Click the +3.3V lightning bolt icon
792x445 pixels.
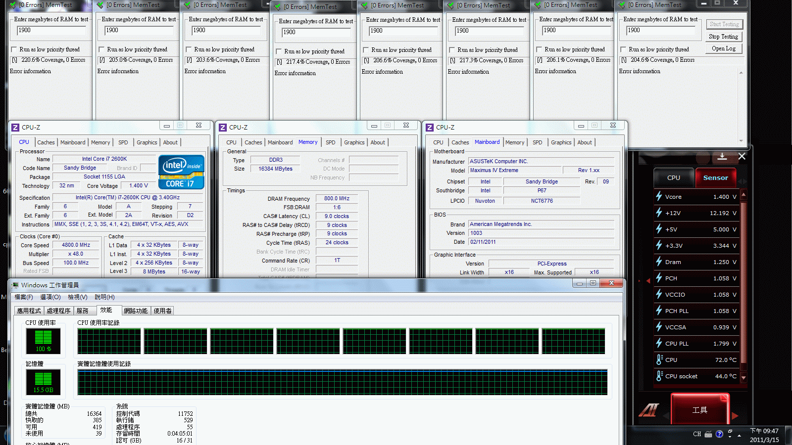click(x=659, y=245)
